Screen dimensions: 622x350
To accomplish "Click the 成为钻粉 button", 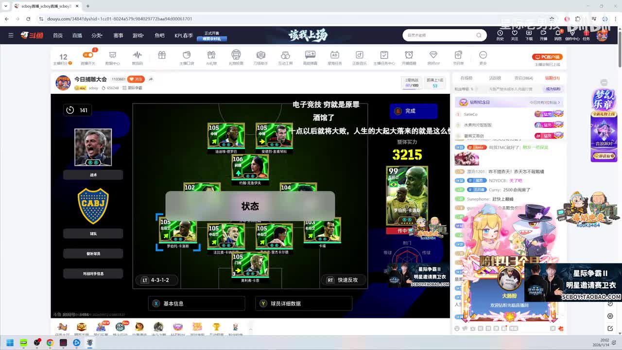I will coord(553,89).
